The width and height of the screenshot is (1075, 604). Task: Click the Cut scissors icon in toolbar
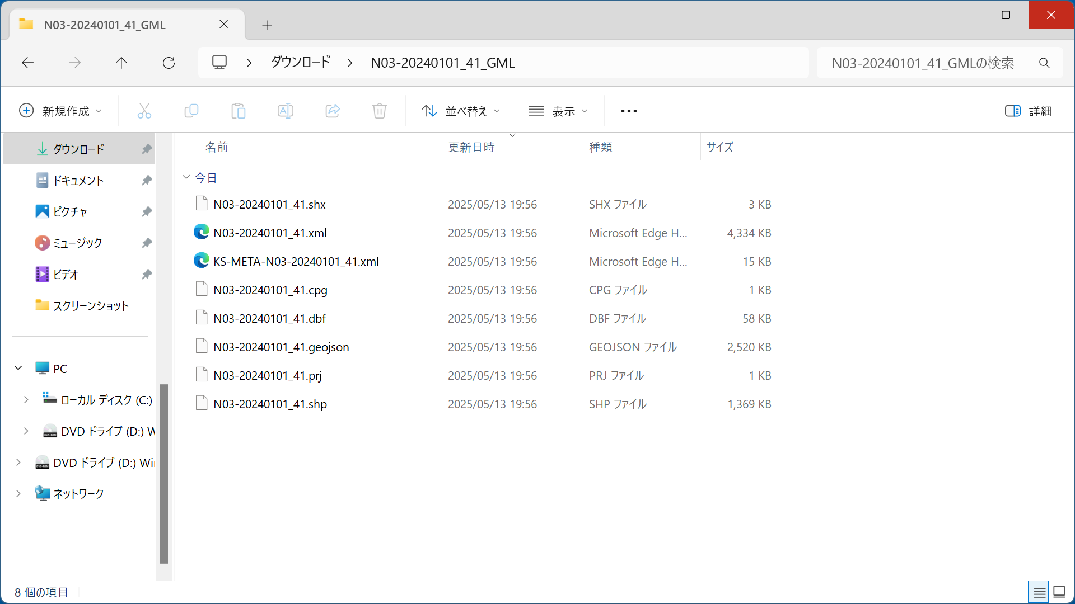pyautogui.click(x=144, y=111)
